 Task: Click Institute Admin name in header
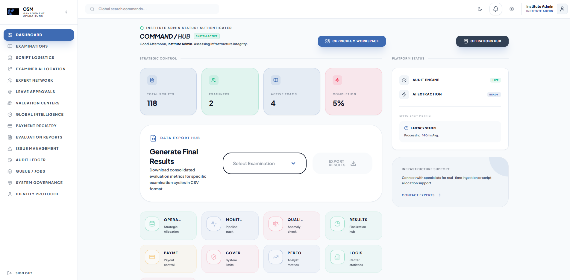pyautogui.click(x=540, y=7)
